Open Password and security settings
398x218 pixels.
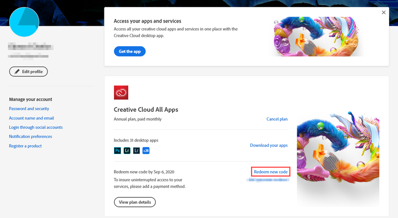click(29, 109)
